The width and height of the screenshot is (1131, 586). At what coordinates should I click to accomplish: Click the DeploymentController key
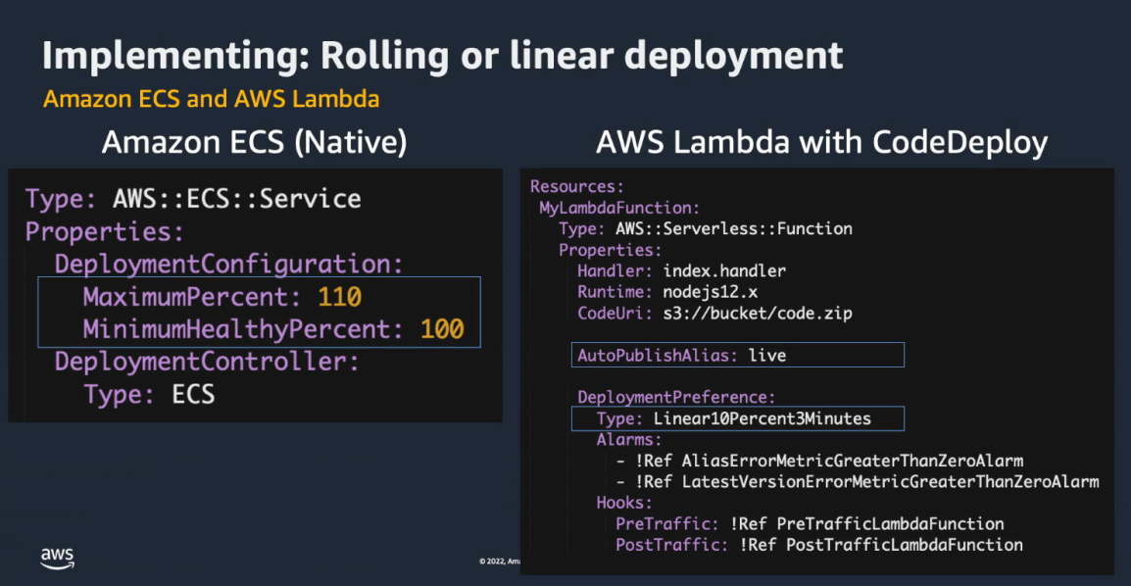click(x=207, y=362)
